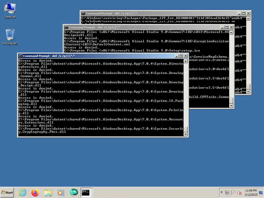Screen dimensions: 264x198
Task: Click "tContent\1033\DefaultContent.xml" in the middle window
Action: click(x=97, y=44)
